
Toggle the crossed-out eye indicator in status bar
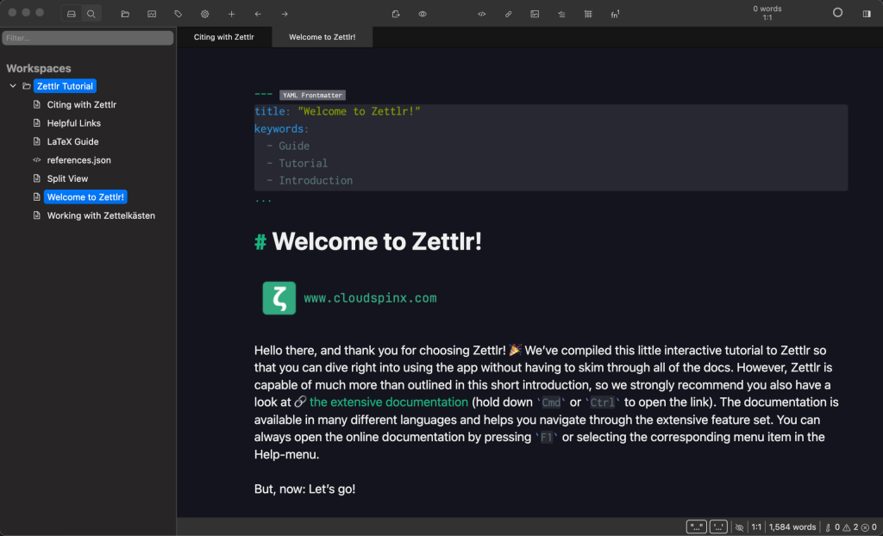coord(740,527)
